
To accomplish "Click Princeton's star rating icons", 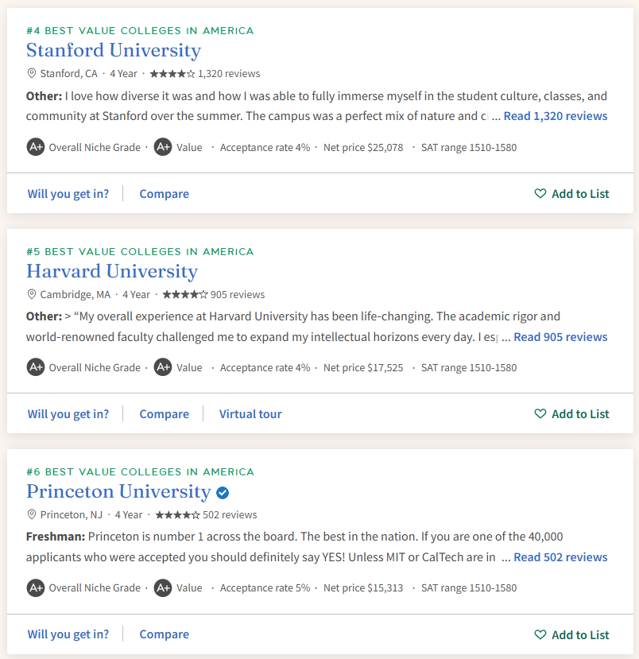I will click(x=177, y=514).
